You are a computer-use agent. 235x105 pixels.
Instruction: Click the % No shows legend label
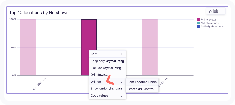coord(209,20)
